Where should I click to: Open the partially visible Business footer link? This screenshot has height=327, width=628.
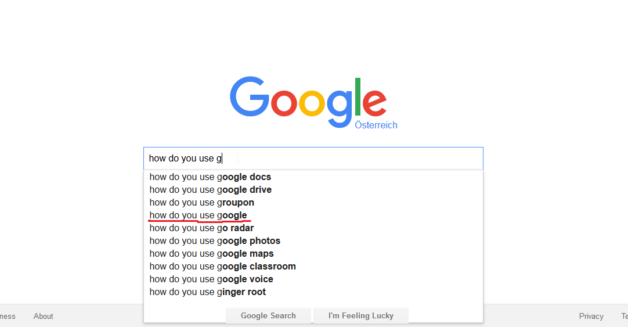(x=8, y=316)
